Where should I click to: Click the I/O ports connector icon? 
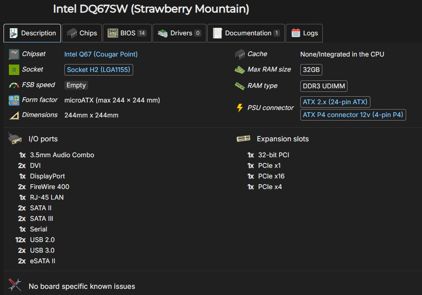click(x=15, y=138)
